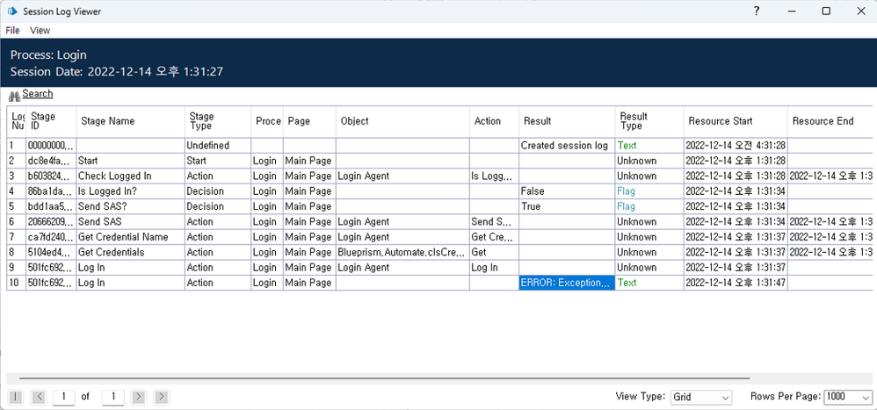The width and height of the screenshot is (877, 410).
Task: Click the Object column header
Action: 355,121
